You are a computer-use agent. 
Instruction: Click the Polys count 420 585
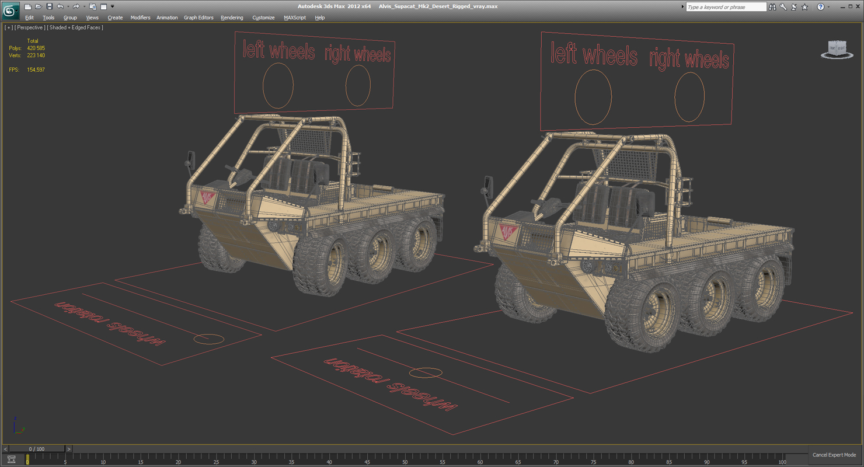coord(36,48)
